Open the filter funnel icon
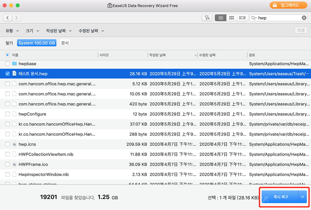Viewport: 311px width, 210px height. tap(207, 18)
